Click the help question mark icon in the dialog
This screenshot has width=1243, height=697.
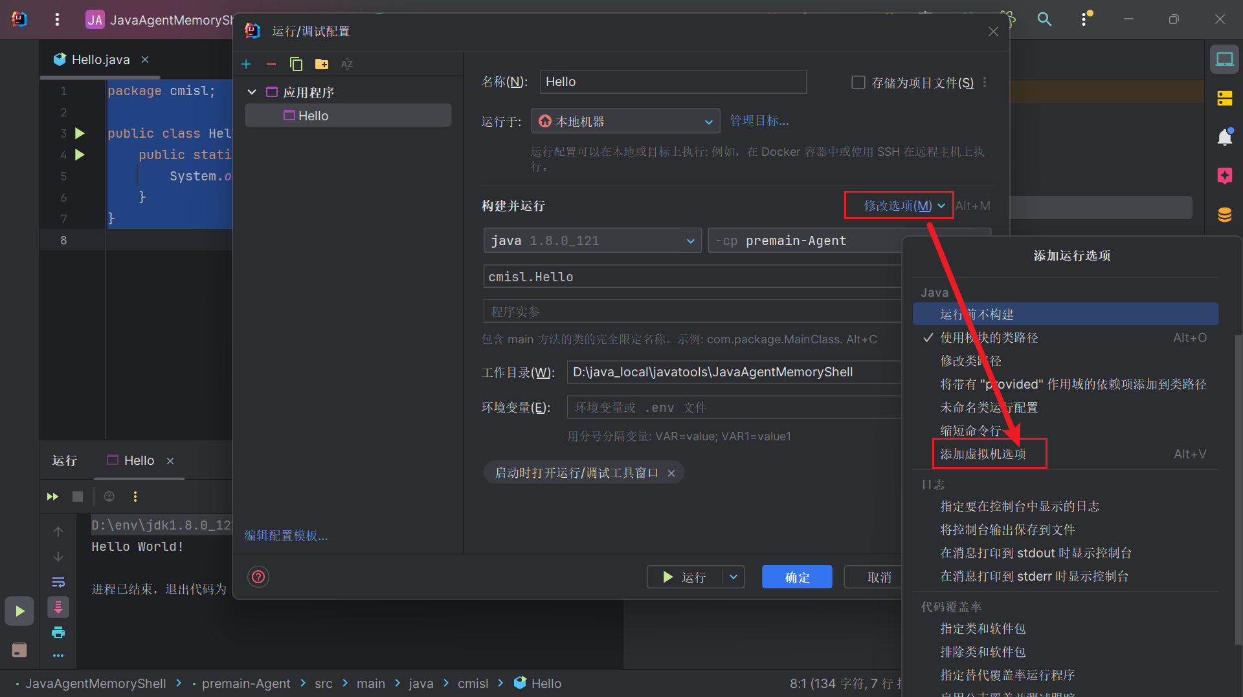coord(258,577)
